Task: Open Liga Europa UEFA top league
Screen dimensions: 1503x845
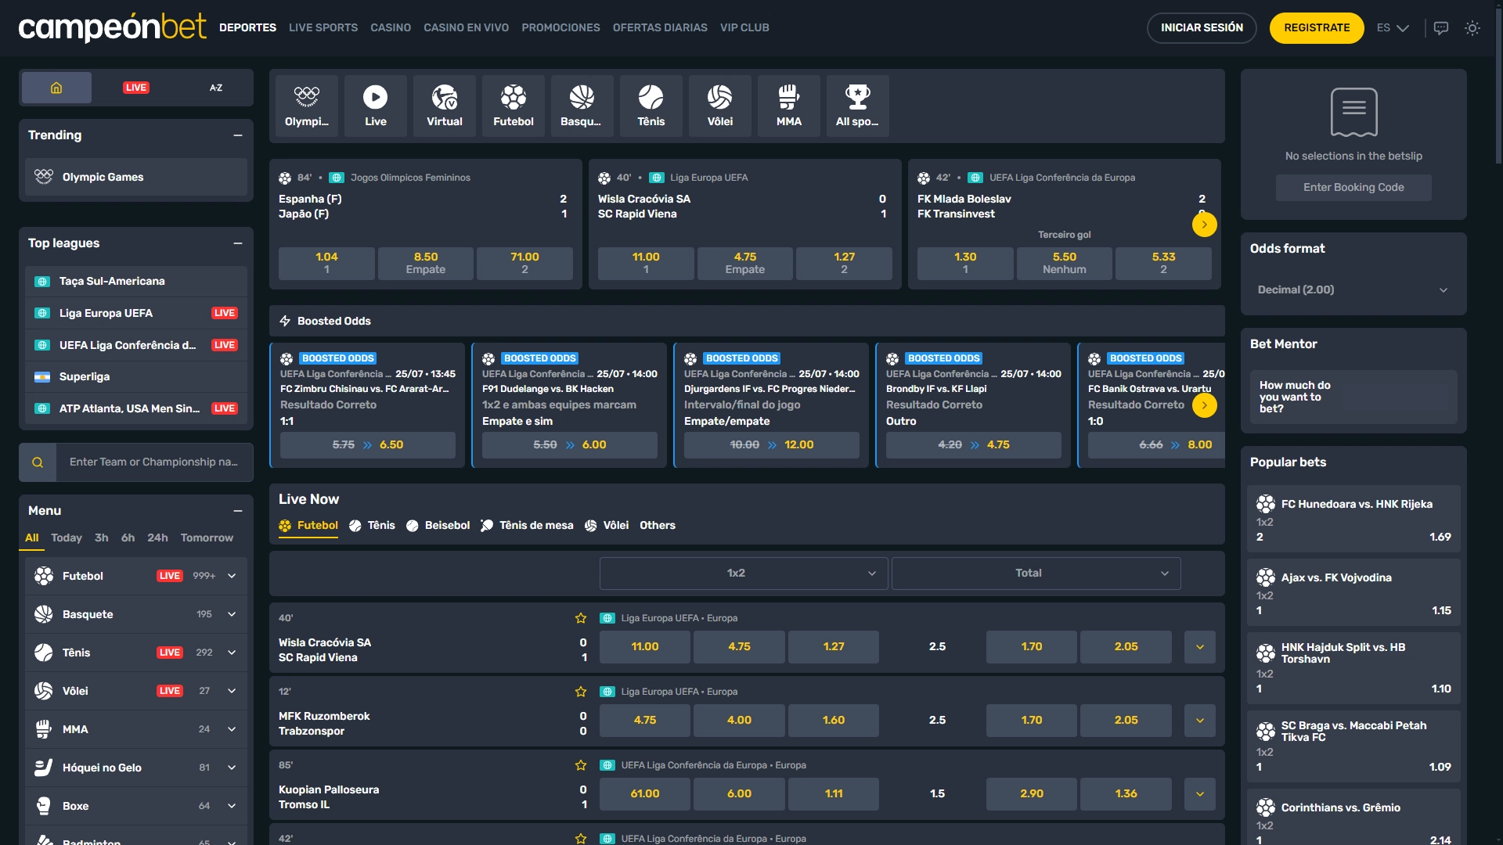Action: tap(136, 313)
